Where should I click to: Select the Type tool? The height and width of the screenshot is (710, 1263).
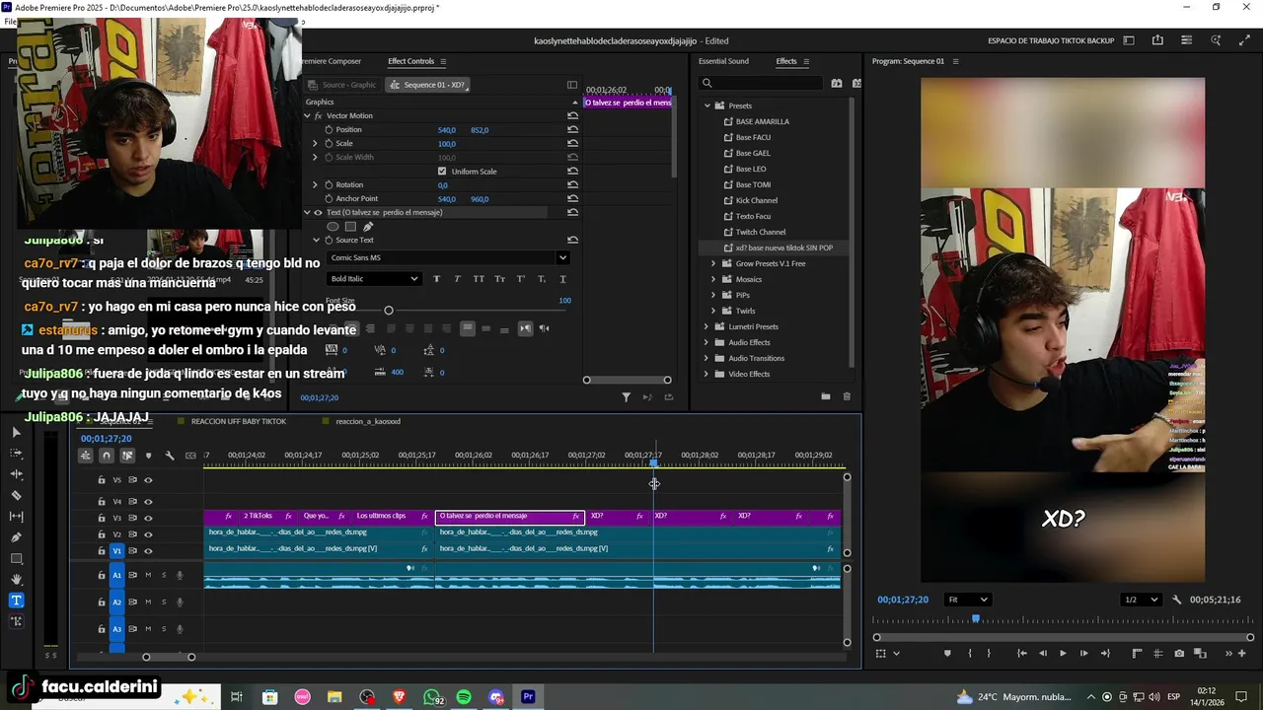click(x=16, y=600)
